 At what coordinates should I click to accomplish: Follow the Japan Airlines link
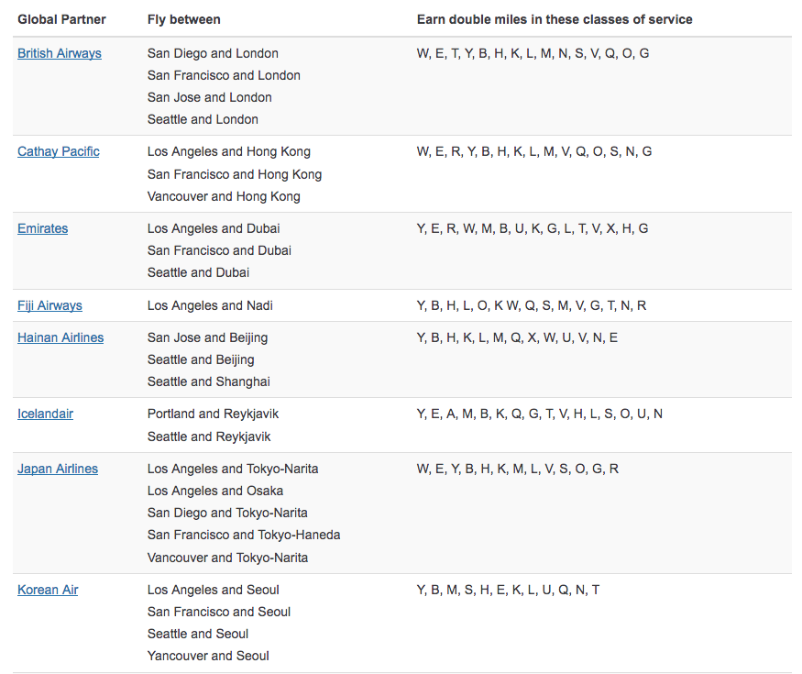pos(57,469)
